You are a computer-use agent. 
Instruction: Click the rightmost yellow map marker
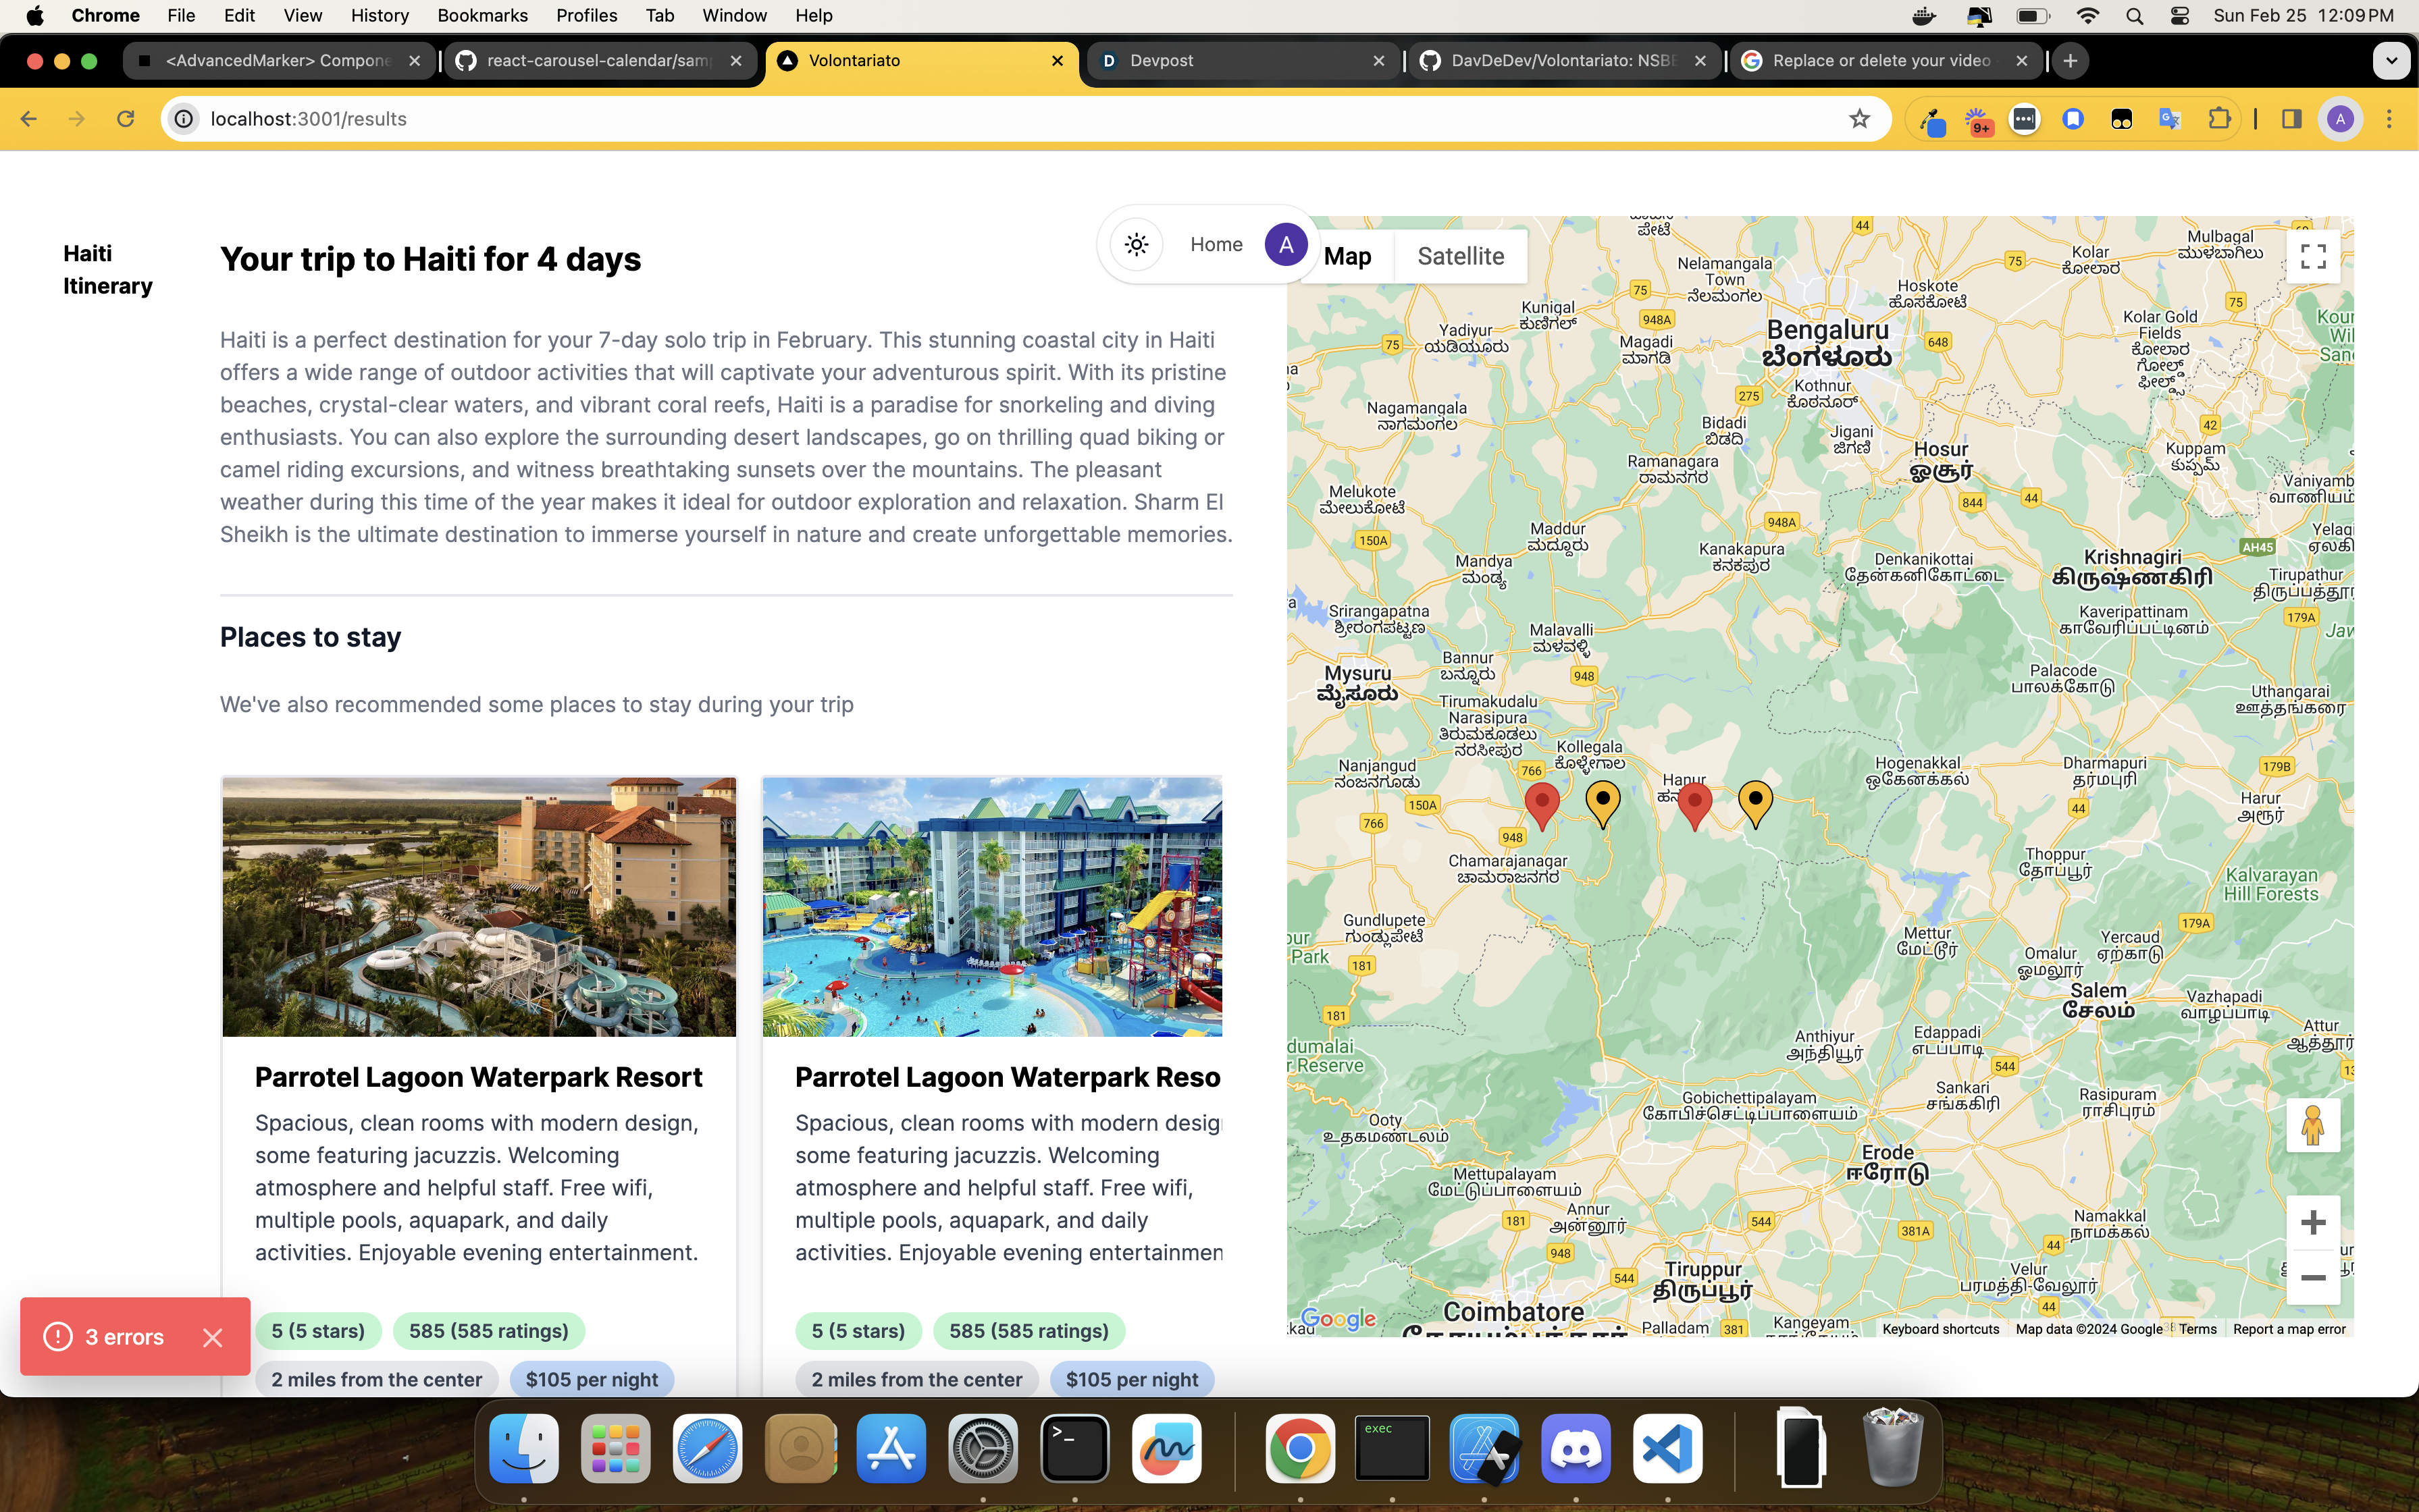pos(1754,800)
